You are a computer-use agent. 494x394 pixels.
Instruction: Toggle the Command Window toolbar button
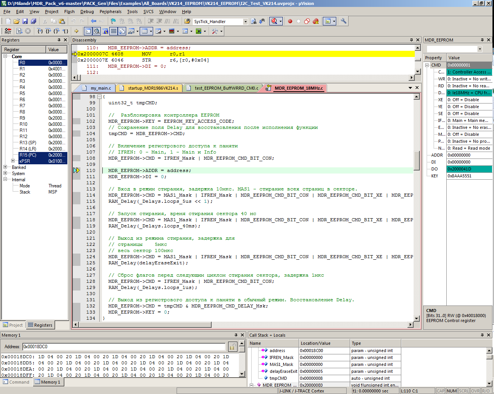point(88,31)
